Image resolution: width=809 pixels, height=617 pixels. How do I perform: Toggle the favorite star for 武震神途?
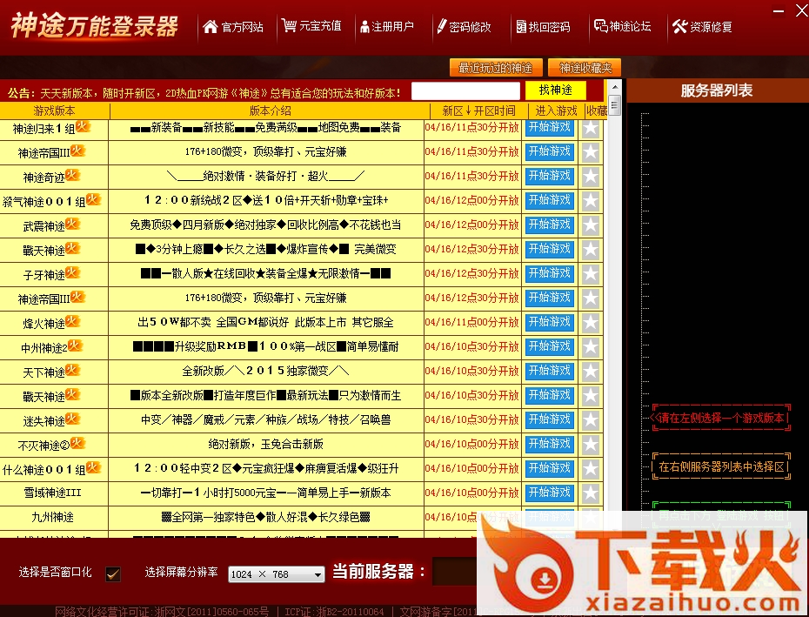click(592, 224)
